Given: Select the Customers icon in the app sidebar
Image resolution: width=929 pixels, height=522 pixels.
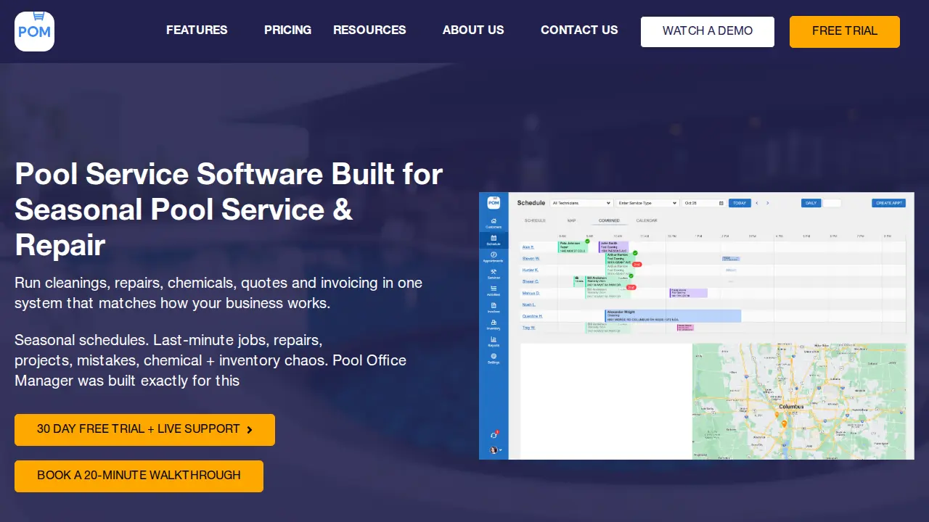Looking at the screenshot, I should (494, 223).
